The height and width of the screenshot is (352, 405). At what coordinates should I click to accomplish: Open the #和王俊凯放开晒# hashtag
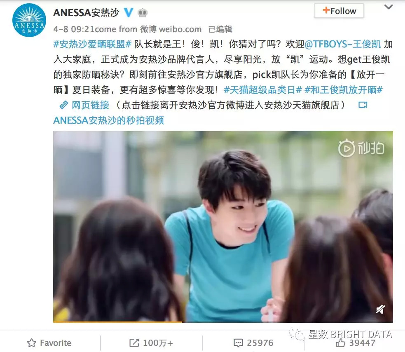[344, 90]
